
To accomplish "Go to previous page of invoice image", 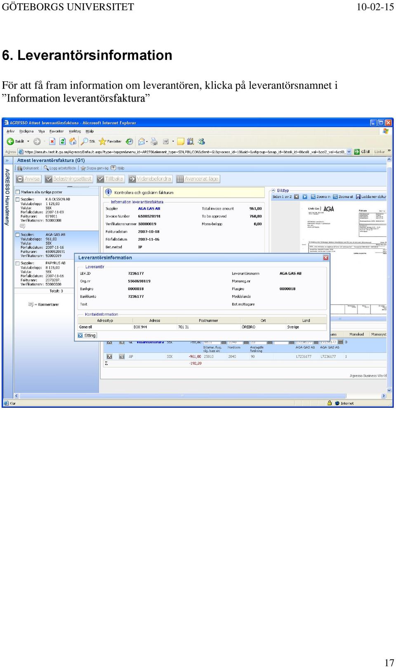I will coord(296,197).
